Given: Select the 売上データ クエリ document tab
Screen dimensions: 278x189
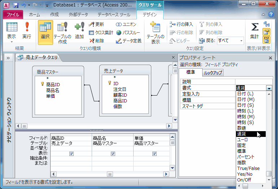Looking at the screenshot, I should click(x=38, y=57).
